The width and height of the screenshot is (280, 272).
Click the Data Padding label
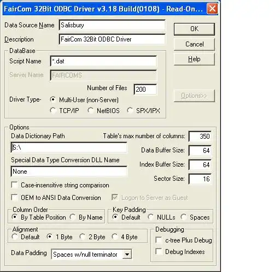coord(29,253)
